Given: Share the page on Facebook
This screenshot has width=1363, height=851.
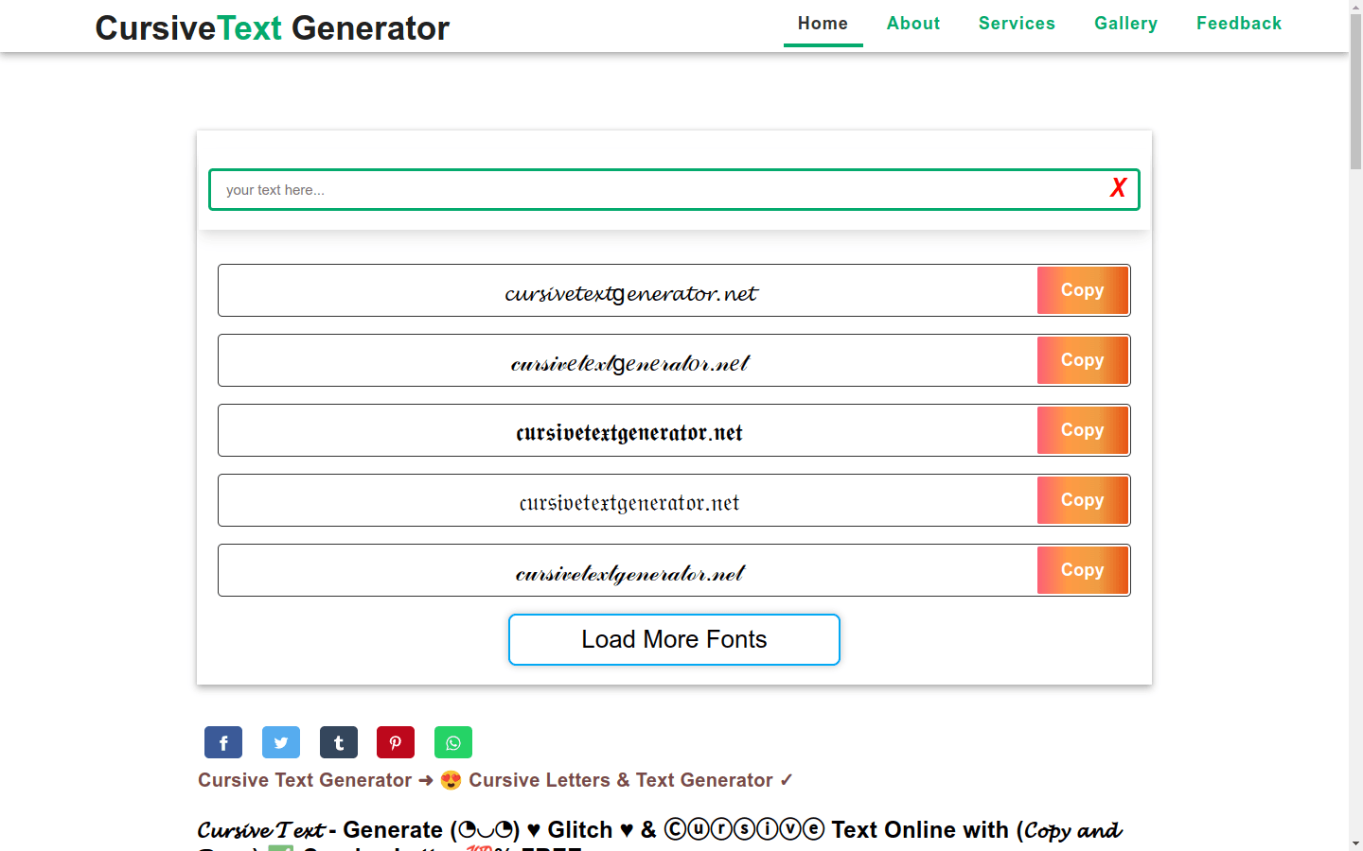Looking at the screenshot, I should coord(222,742).
